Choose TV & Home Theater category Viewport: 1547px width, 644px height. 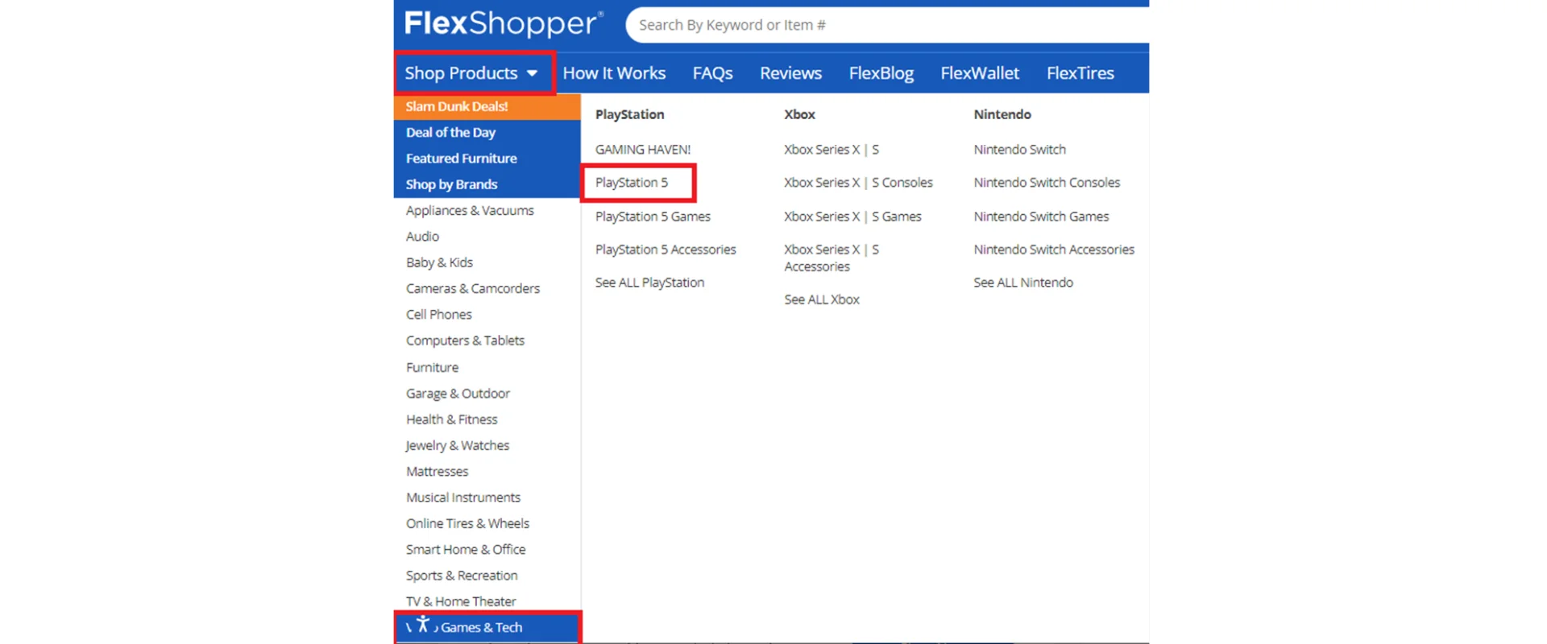[x=461, y=601]
